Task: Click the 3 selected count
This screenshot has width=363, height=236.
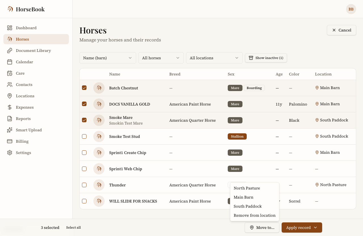Action: tap(50, 227)
